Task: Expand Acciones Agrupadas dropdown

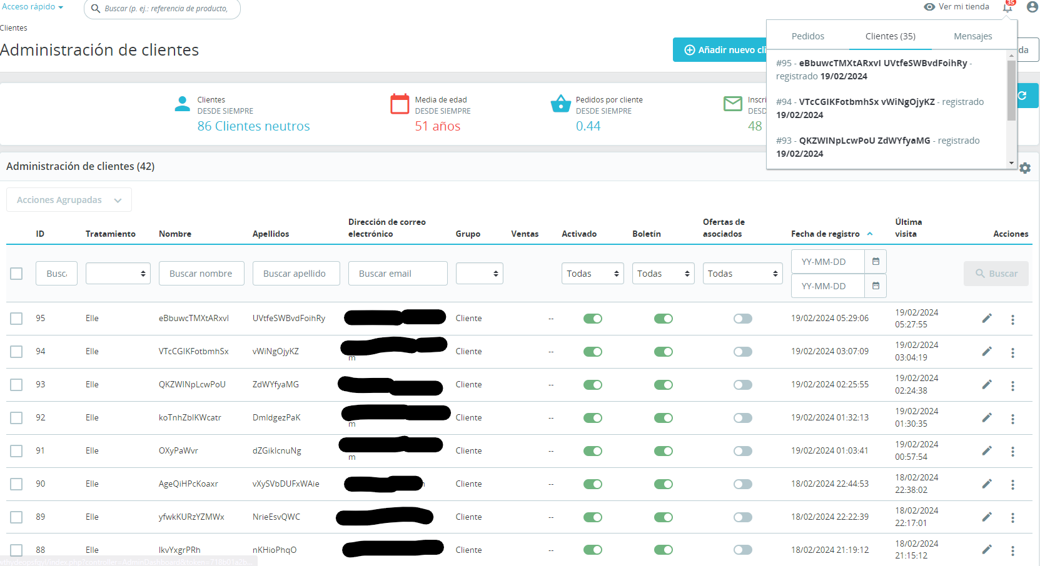Action: [69, 200]
